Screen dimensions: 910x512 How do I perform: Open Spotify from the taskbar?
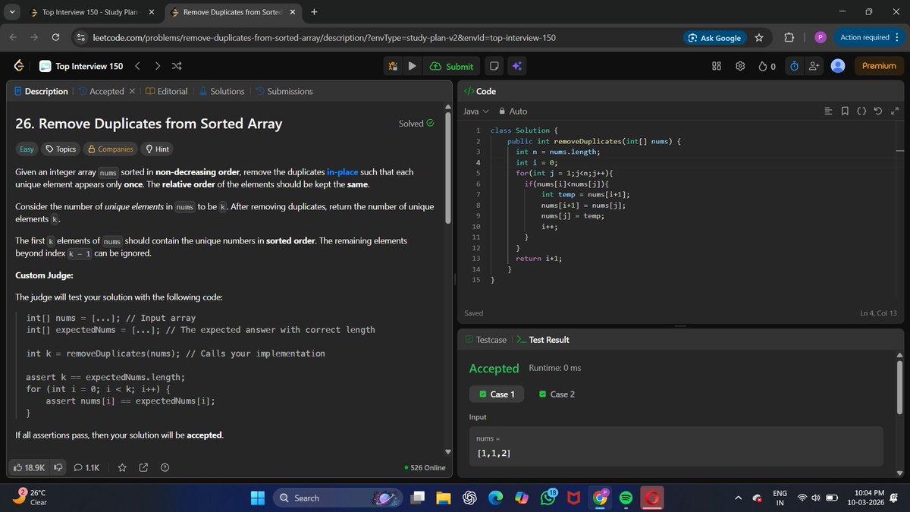click(x=626, y=498)
